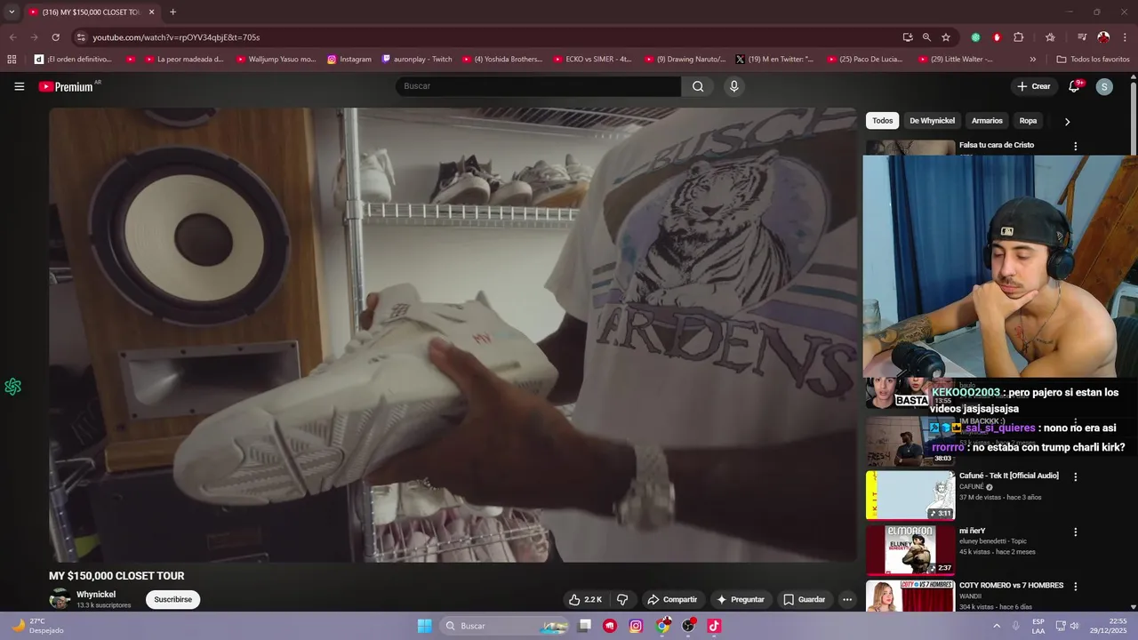Open the Chrome three-dot menu

click(1125, 37)
